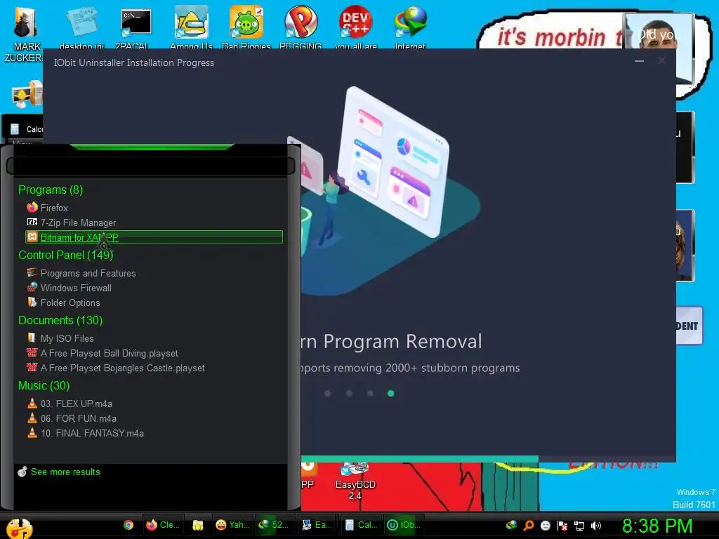This screenshot has width=719, height=539.
Task: Open 2PACAL command prompt shortcut
Action: tap(136, 27)
